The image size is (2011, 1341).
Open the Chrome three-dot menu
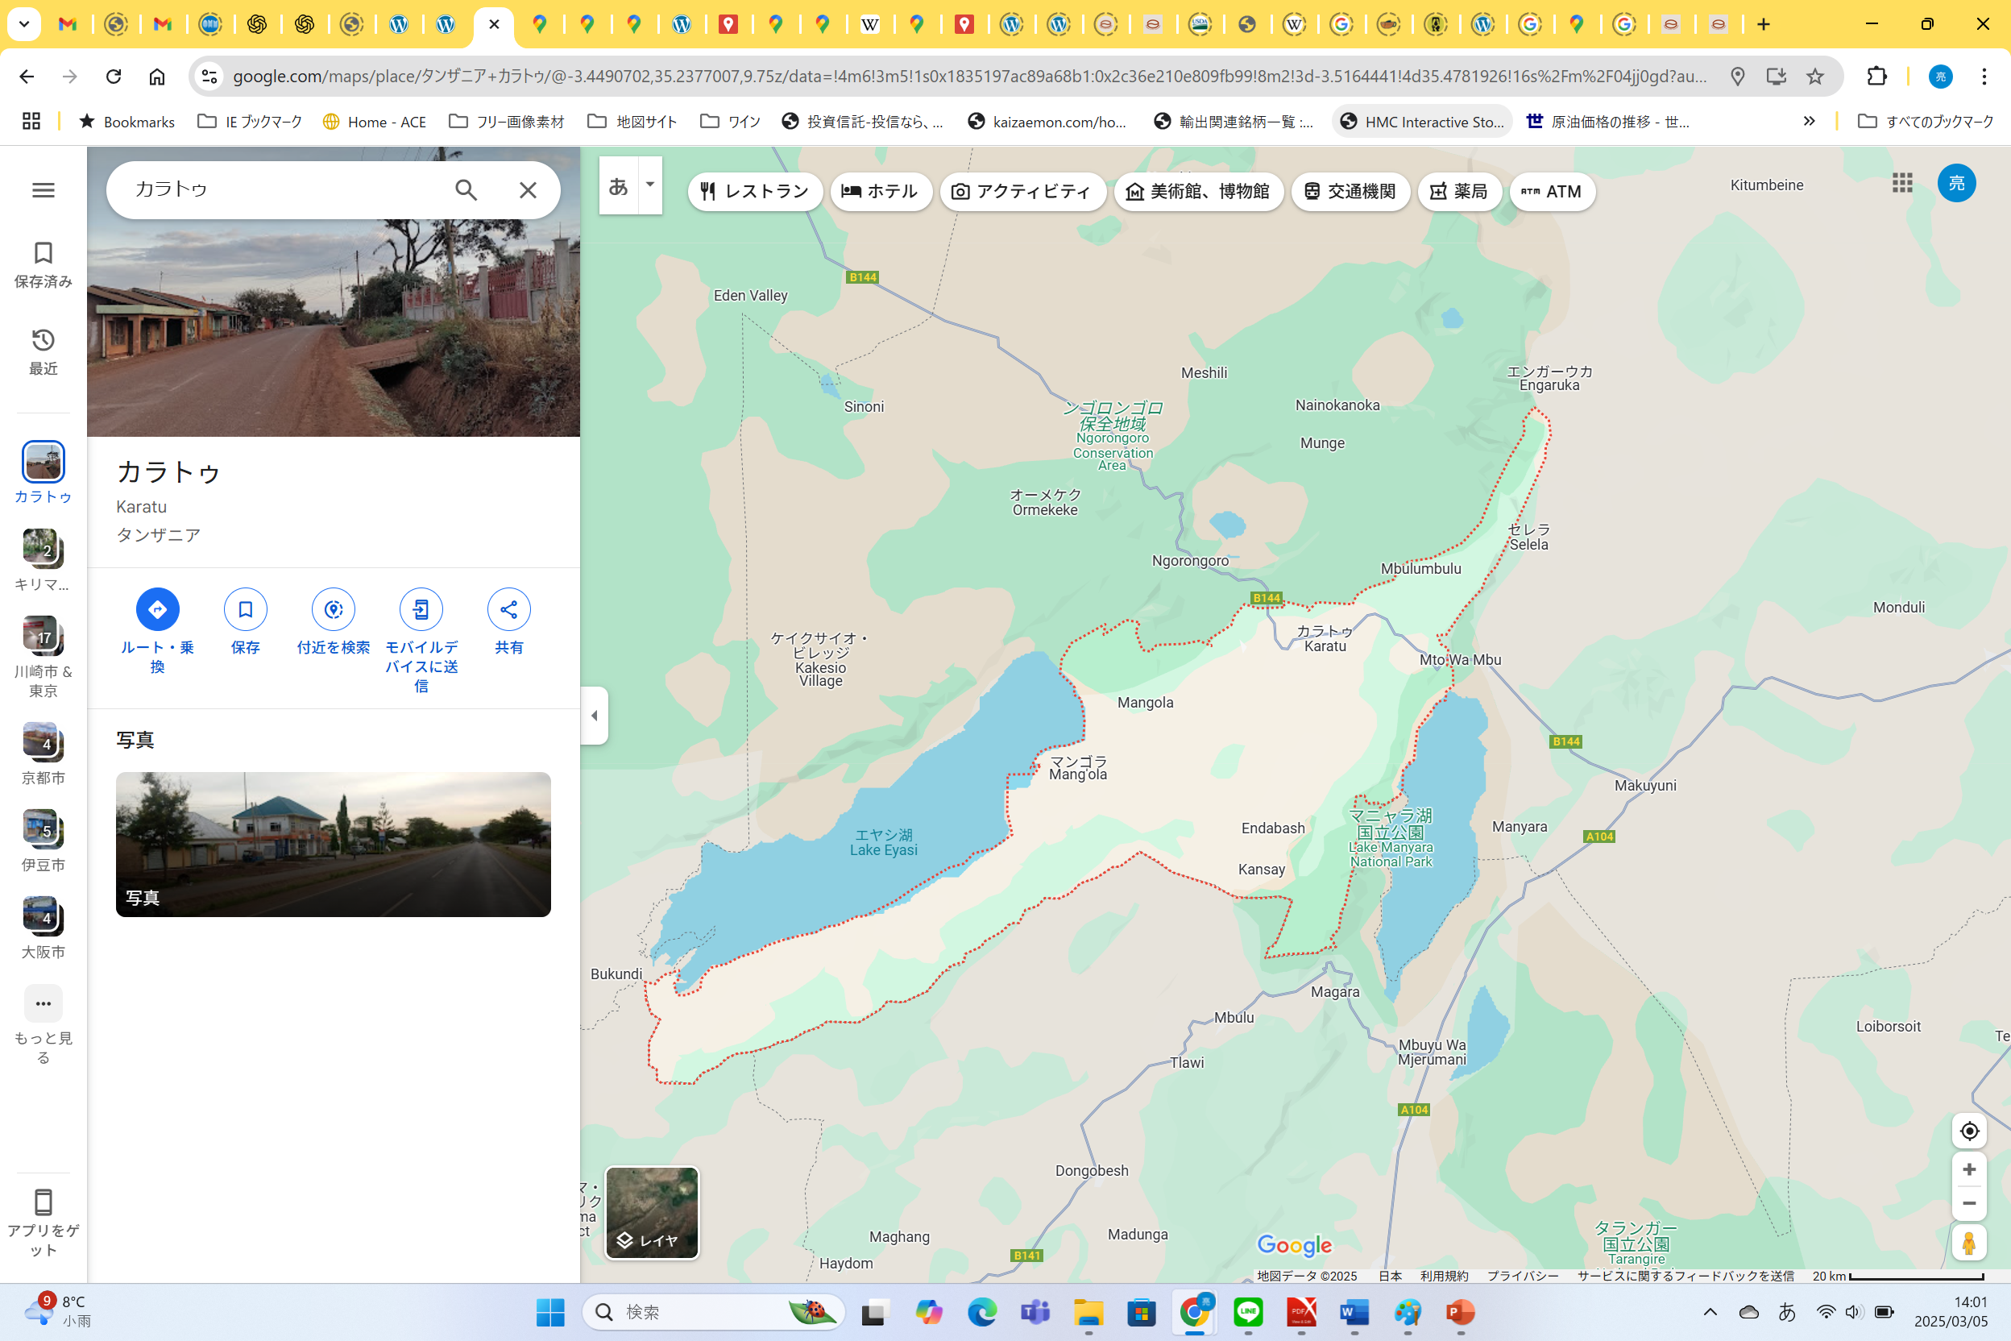1984,76
